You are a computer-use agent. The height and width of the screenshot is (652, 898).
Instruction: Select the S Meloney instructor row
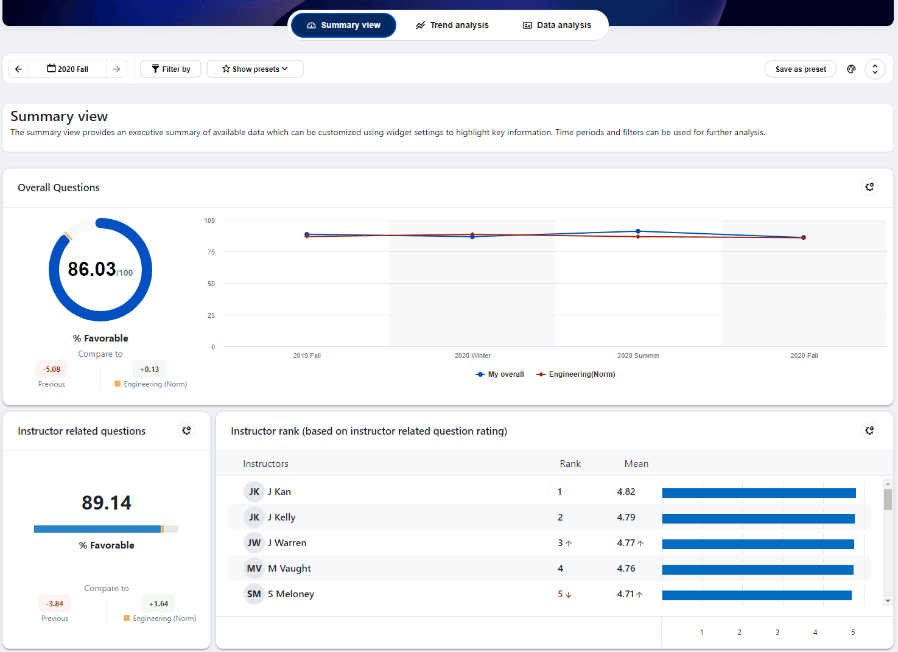tap(549, 594)
